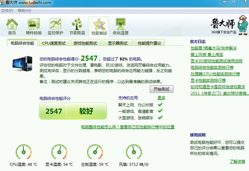Switch to 电脑综合性能 tab
Viewport: 249px width, 171px height.
22,43
